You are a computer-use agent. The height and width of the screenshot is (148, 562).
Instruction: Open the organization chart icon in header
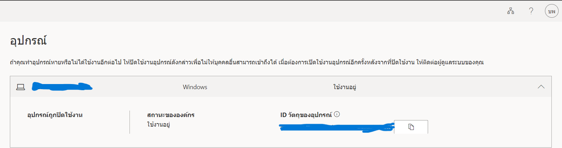[511, 11]
